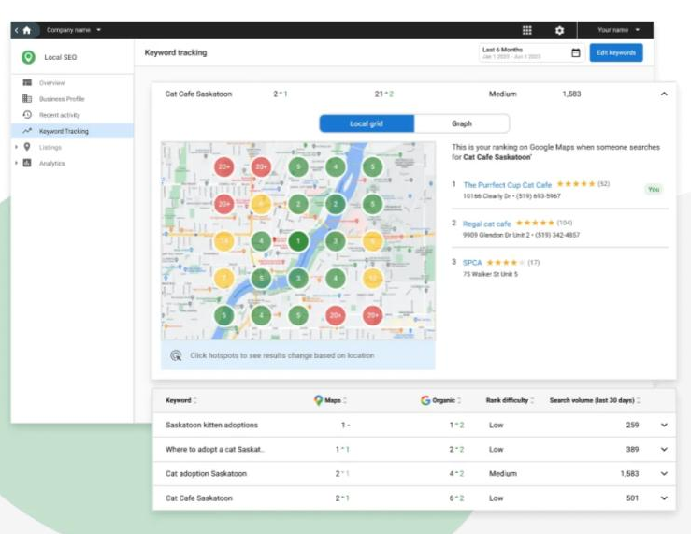This screenshot has width=691, height=534.
Task: Open The Purrfect Cup Cat Cafe link
Action: point(507,185)
